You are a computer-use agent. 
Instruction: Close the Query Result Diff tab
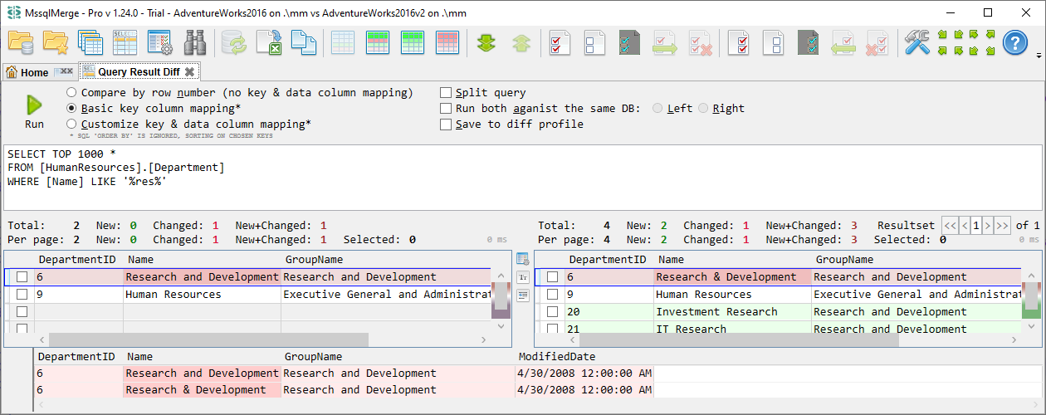[x=189, y=72]
